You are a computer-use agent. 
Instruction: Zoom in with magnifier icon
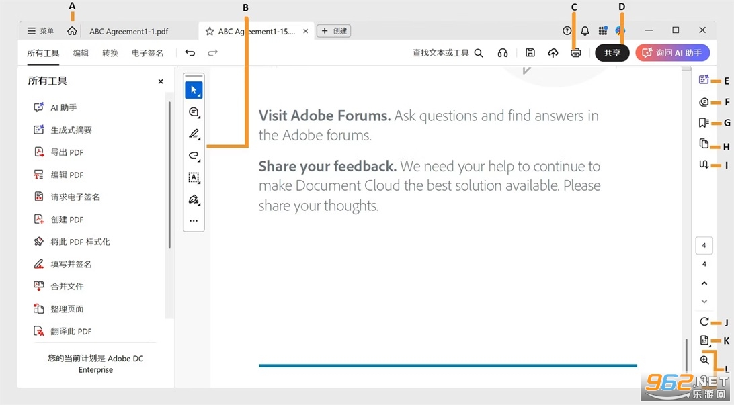point(704,359)
